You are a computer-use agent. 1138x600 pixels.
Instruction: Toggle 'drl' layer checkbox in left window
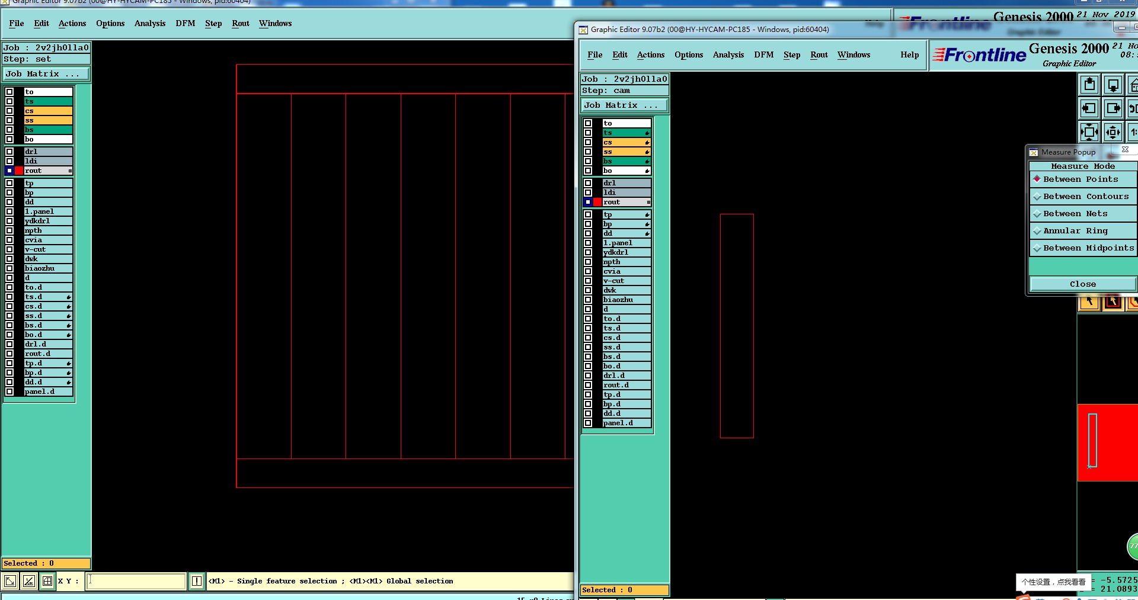9,152
